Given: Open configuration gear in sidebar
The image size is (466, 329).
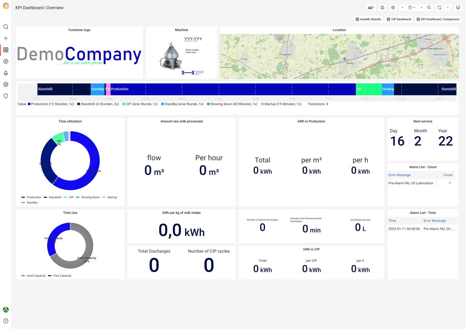Looking at the screenshot, I should pos(6,84).
